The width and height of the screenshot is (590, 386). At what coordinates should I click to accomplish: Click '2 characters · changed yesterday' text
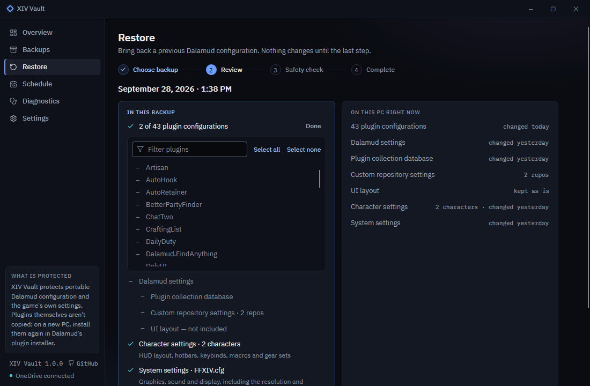click(x=492, y=207)
